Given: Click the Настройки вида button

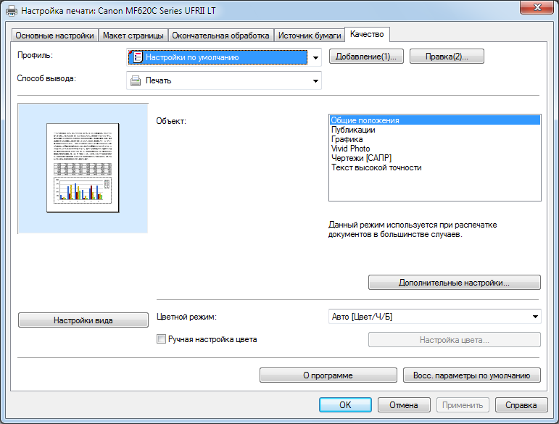Looking at the screenshot, I should coord(83,320).
